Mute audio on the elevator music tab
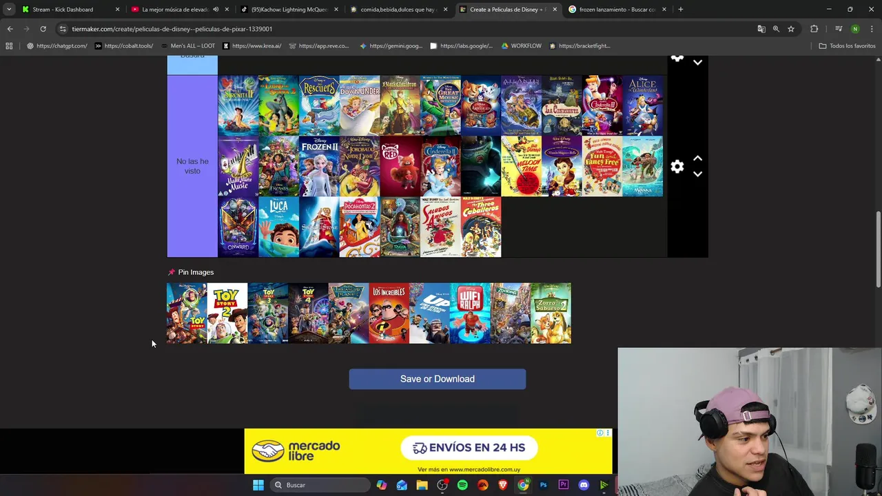This screenshot has height=496, width=882. pos(216,10)
